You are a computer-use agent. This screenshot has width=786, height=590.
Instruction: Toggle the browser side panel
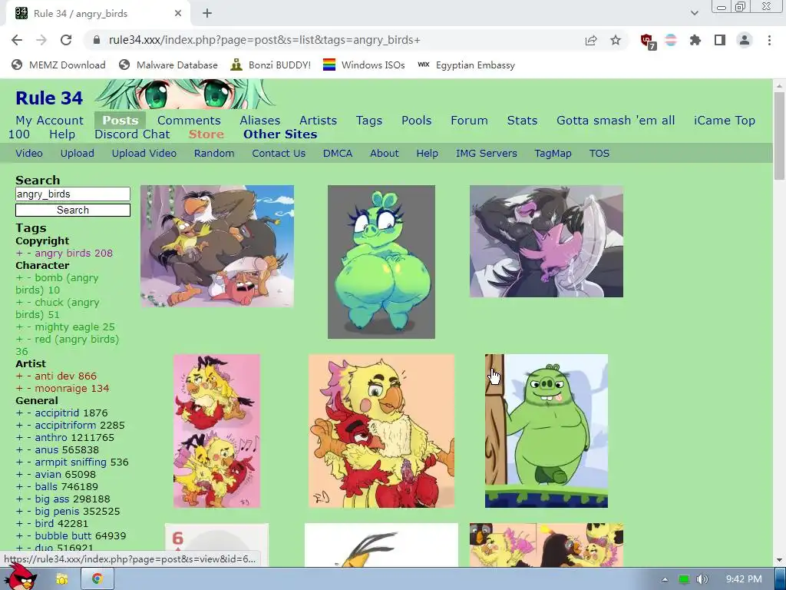(x=720, y=40)
